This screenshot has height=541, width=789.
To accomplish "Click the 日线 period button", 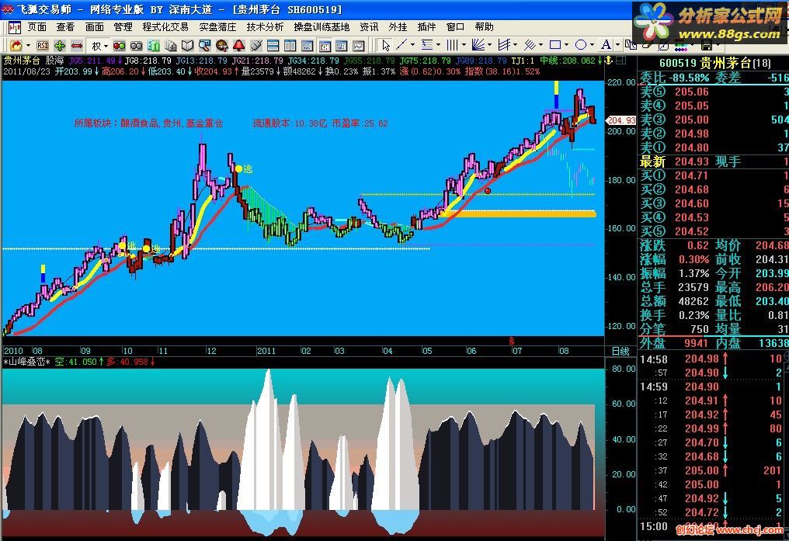I will tap(620, 351).
